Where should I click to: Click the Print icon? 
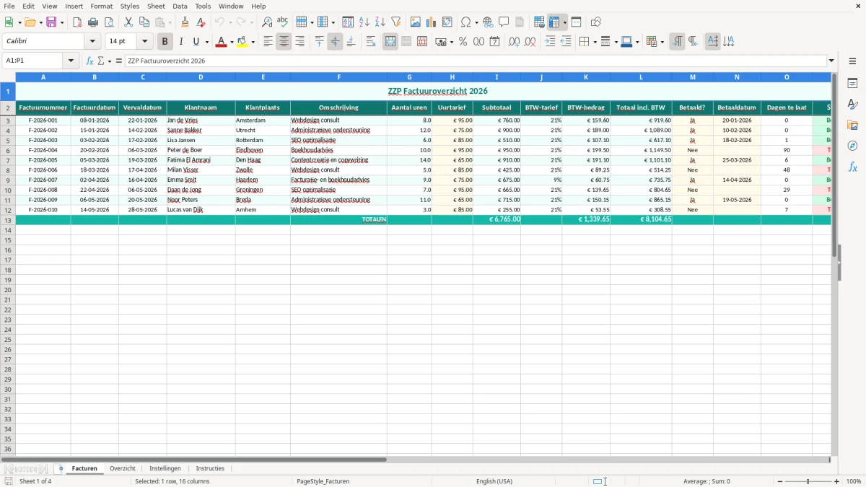[93, 22]
